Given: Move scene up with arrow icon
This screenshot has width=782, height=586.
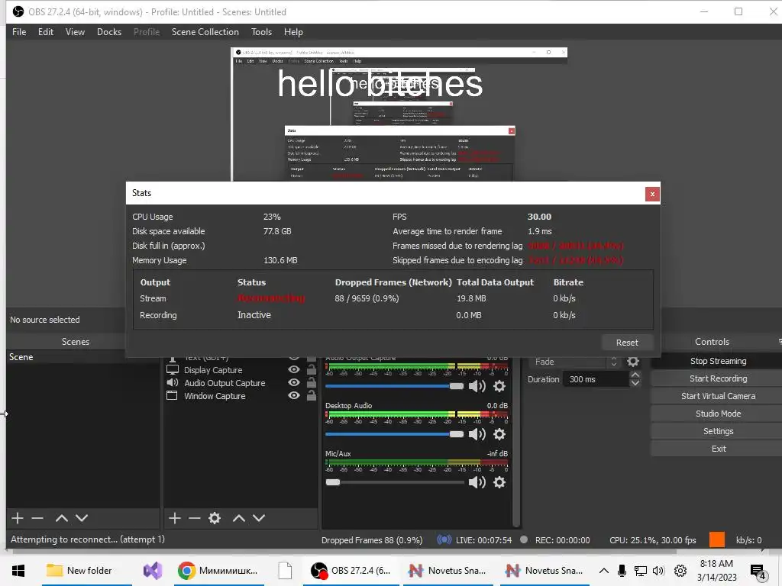Looking at the screenshot, I should point(61,518).
